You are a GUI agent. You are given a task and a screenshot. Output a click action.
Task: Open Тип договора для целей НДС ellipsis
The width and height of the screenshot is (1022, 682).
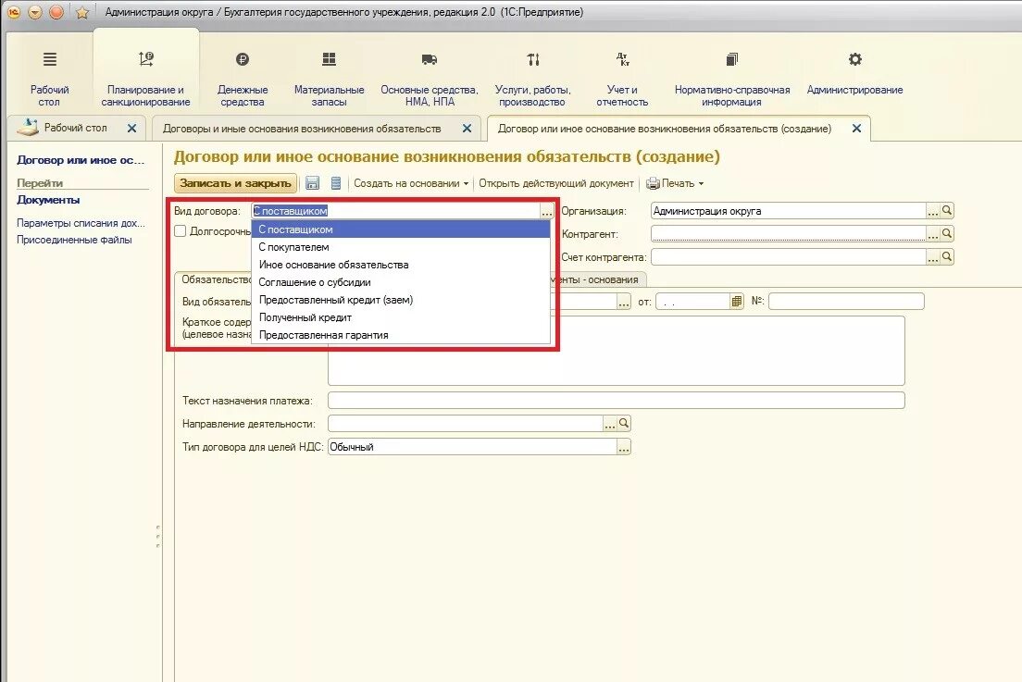624,447
